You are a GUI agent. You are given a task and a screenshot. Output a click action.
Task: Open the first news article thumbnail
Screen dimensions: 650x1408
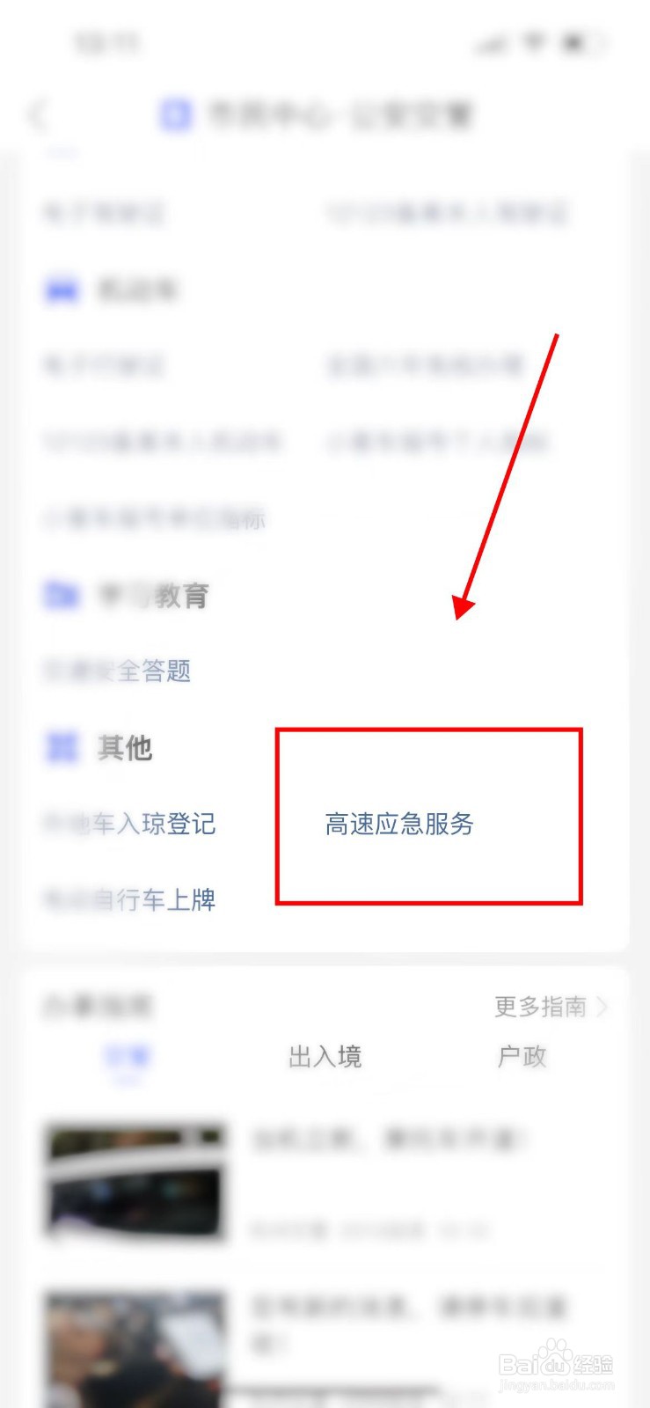[x=135, y=1182]
